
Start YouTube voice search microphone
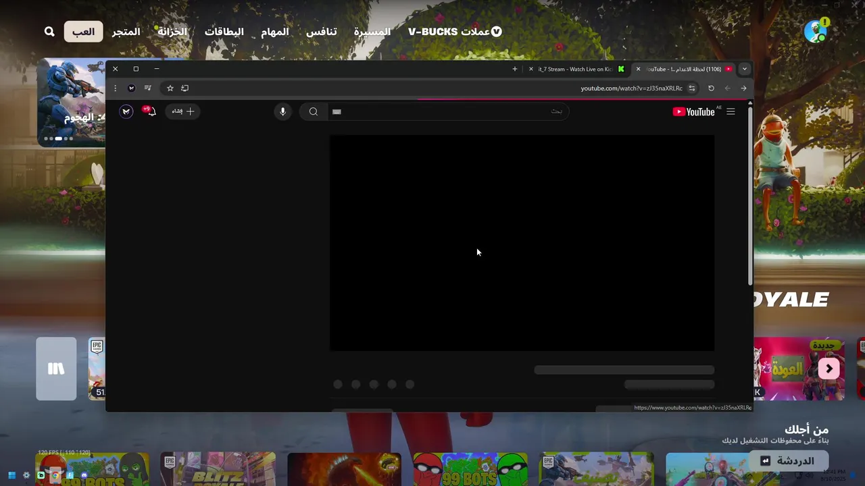(x=282, y=111)
